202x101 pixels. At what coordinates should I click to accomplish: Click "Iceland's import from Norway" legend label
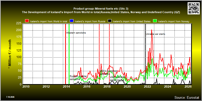pyautogui.click(x=174, y=21)
